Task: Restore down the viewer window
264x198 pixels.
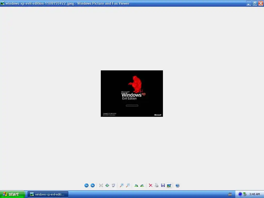Action: click(x=255, y=3)
